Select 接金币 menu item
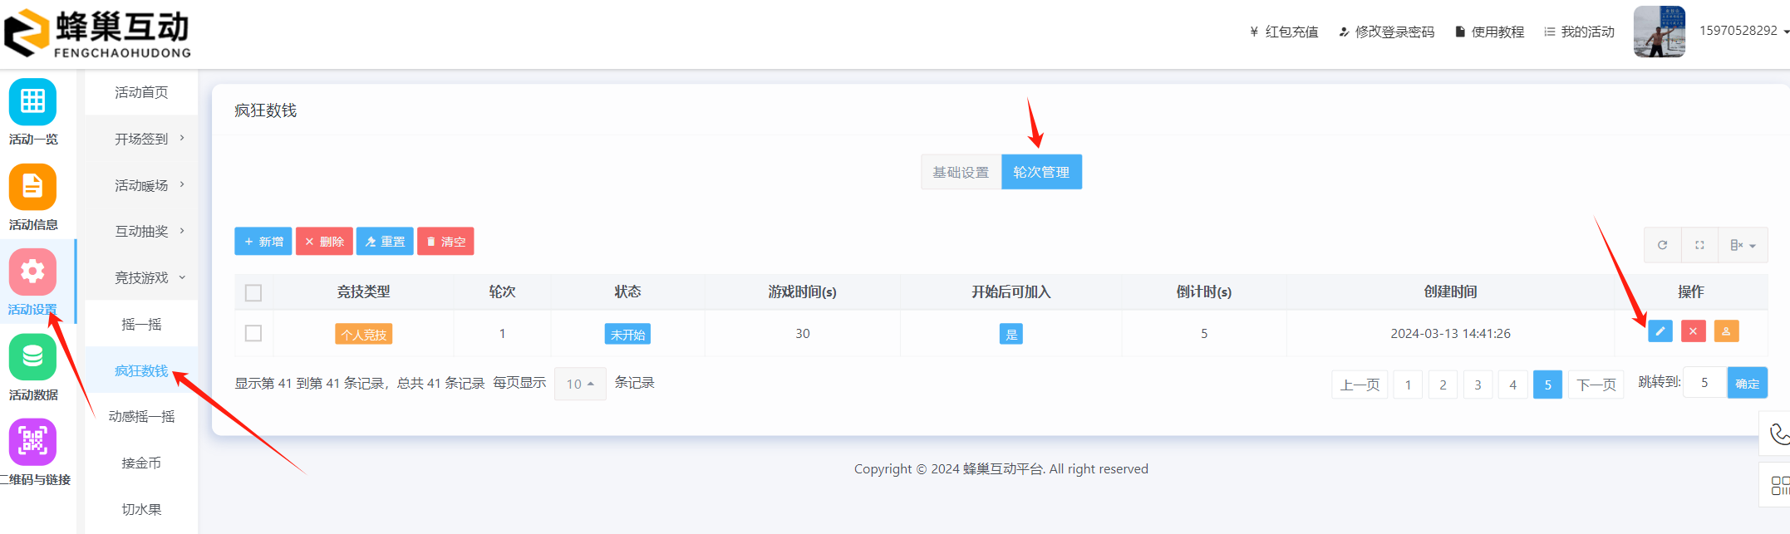This screenshot has width=1790, height=534. pos(141,463)
